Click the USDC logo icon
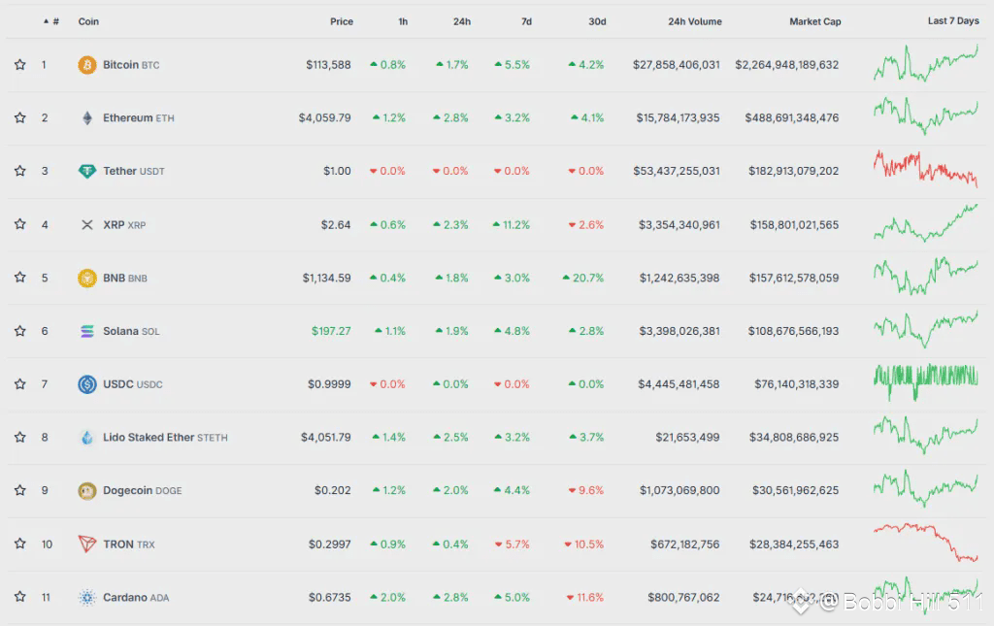 point(87,384)
